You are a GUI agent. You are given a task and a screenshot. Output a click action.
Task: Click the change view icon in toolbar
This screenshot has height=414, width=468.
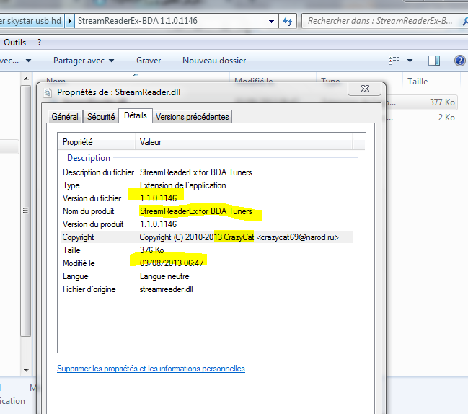click(x=394, y=61)
